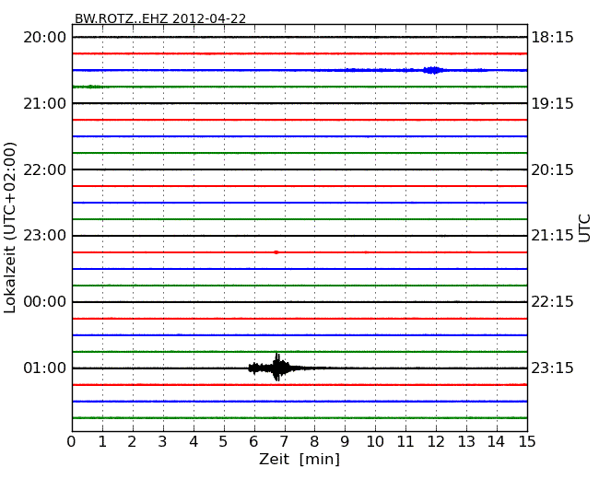Click the Lokalzeit (UTC+02:00) axis title

10,228
